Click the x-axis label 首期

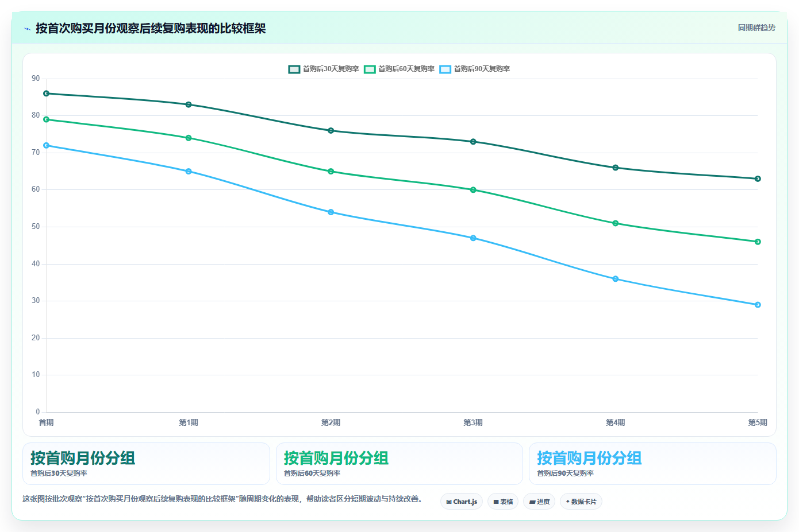click(x=47, y=422)
